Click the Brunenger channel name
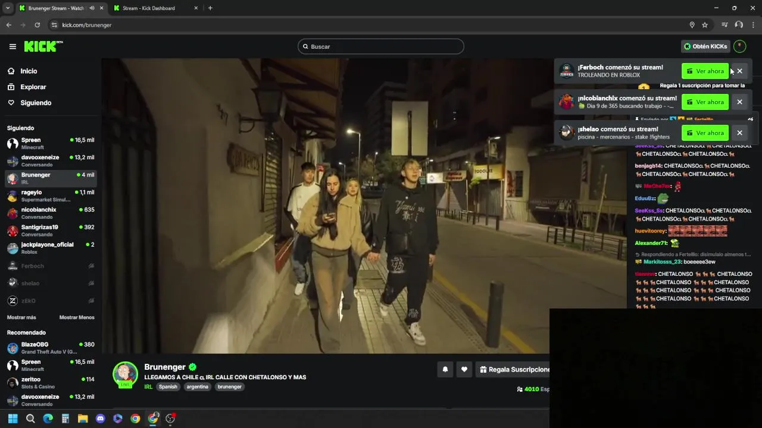Screen dimensions: 762x428 [165, 367]
